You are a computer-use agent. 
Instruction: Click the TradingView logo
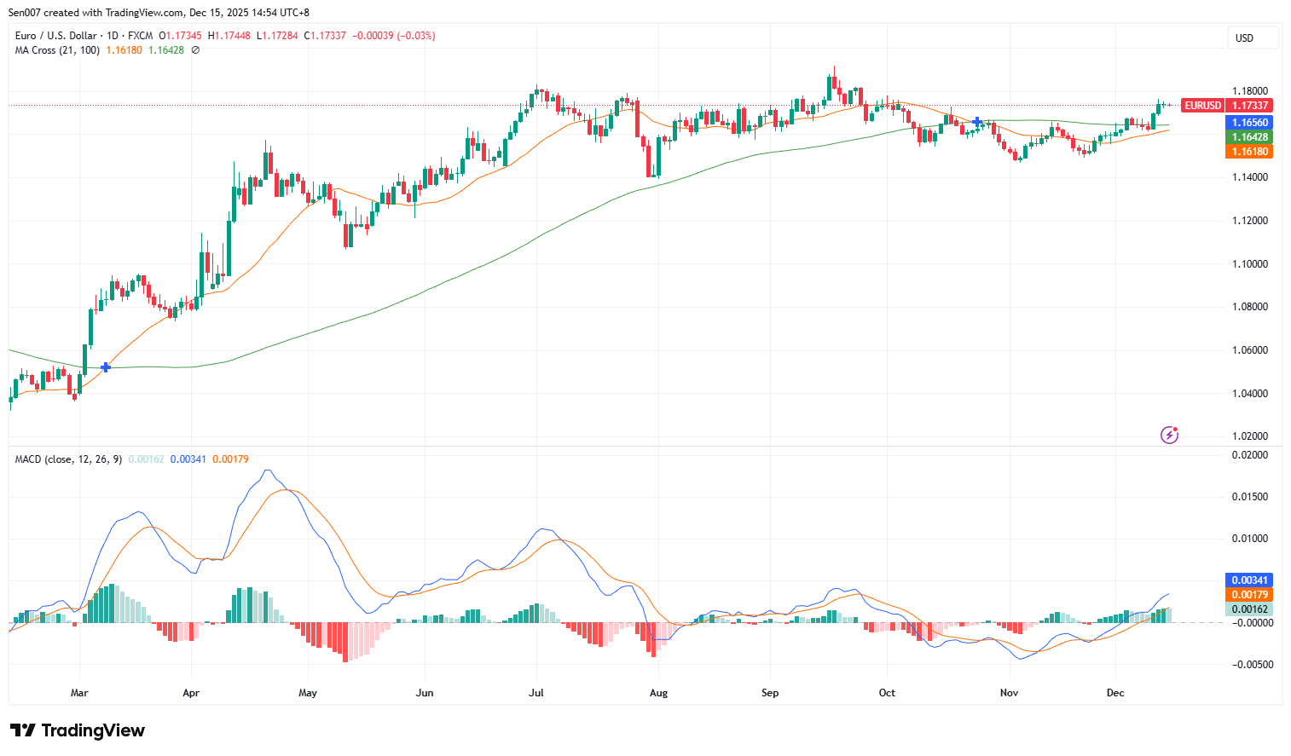[x=77, y=730]
